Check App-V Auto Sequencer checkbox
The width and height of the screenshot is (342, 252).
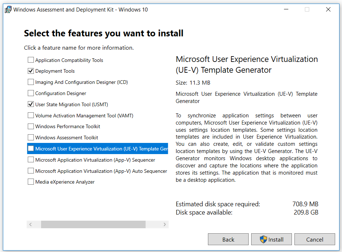[31, 171]
